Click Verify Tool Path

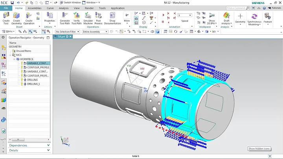pyautogui.click(x=77, y=18)
